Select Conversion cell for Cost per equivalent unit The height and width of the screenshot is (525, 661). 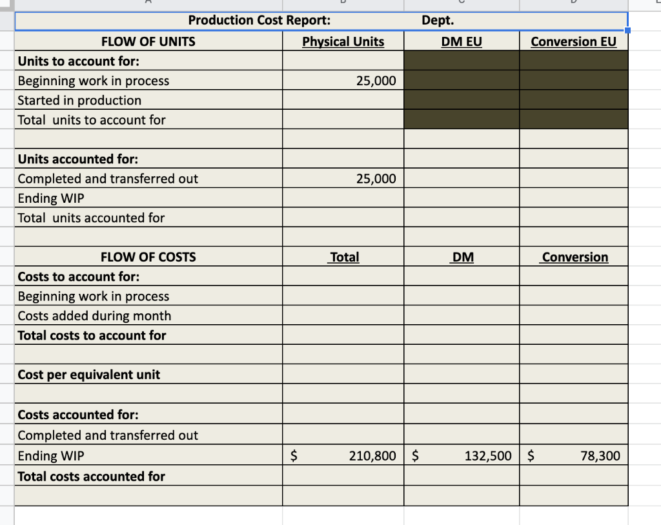pos(574,375)
